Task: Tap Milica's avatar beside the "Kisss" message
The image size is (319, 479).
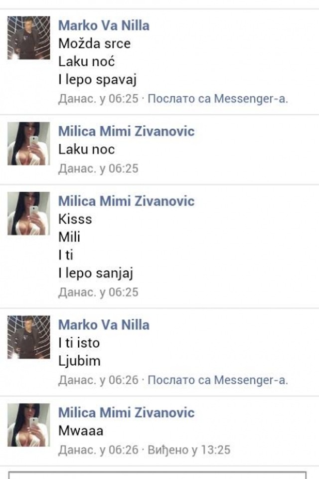Action: pos(28,214)
